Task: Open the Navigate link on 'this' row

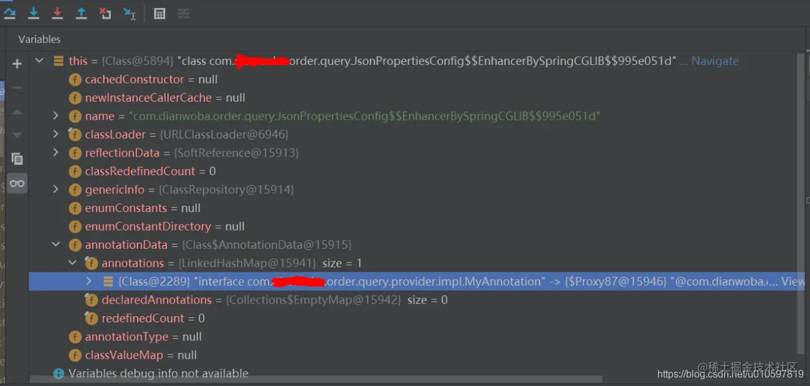Action: coord(715,61)
